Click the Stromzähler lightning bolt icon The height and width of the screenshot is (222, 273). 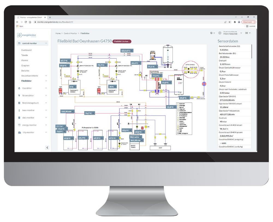(19, 96)
